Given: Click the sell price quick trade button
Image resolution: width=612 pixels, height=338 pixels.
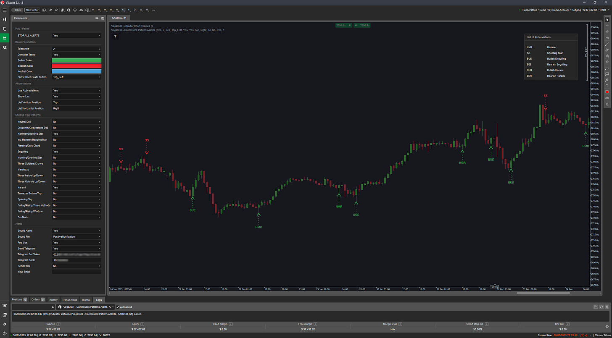Looking at the screenshot, I should pos(343,25).
